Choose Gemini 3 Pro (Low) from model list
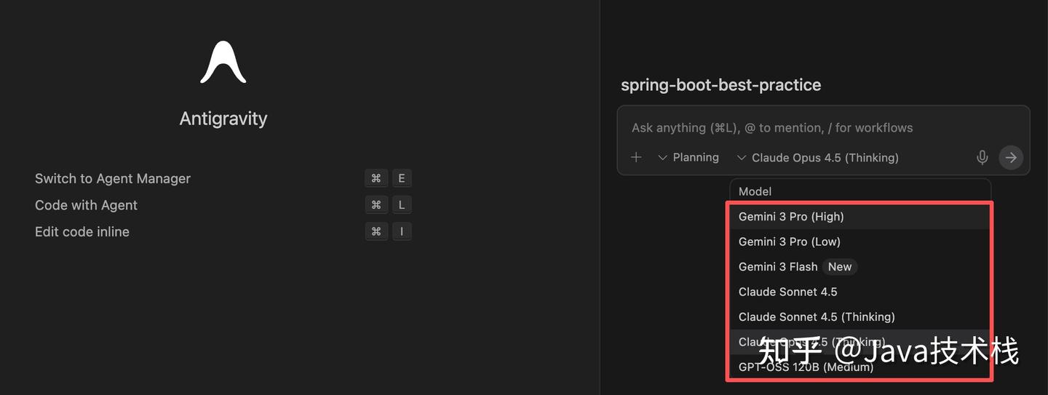Viewport: 1048px width, 395px height. pyautogui.click(x=789, y=242)
